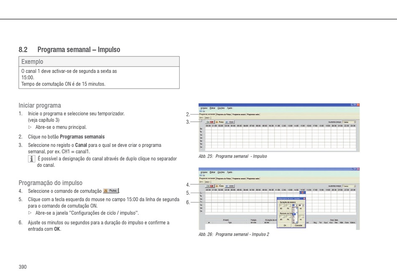This screenshot has height=280, width=397.
Task: Open the Arquivo menu in the upper figure
Action: (204, 108)
